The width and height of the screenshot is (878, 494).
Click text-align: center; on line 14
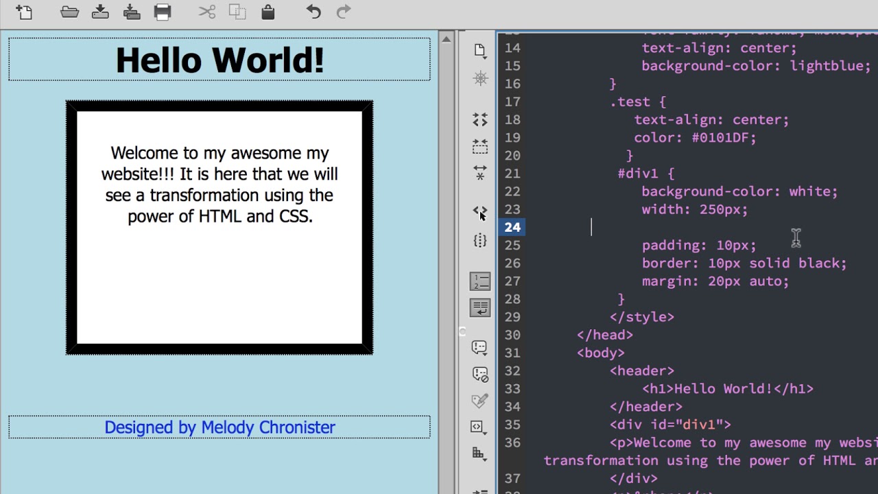(719, 48)
